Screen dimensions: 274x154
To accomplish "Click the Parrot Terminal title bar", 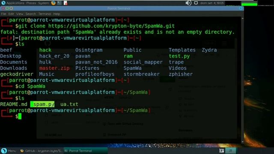I will (119, 9).
